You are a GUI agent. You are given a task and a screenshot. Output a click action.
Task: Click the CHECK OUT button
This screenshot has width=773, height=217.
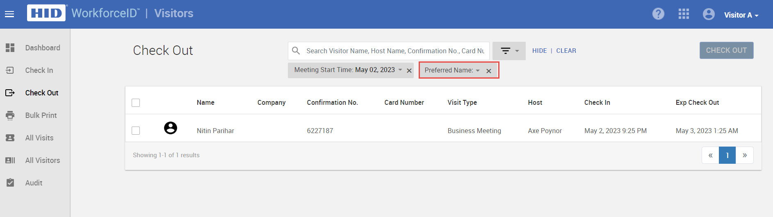(x=726, y=50)
